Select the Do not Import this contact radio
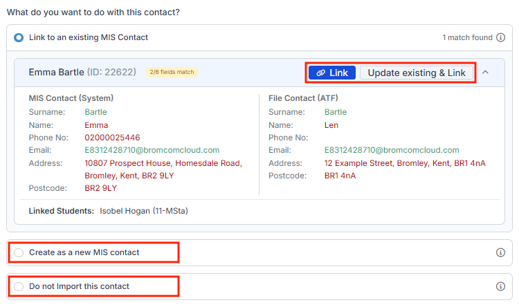Screen dimensions: 519x307 tap(19, 286)
